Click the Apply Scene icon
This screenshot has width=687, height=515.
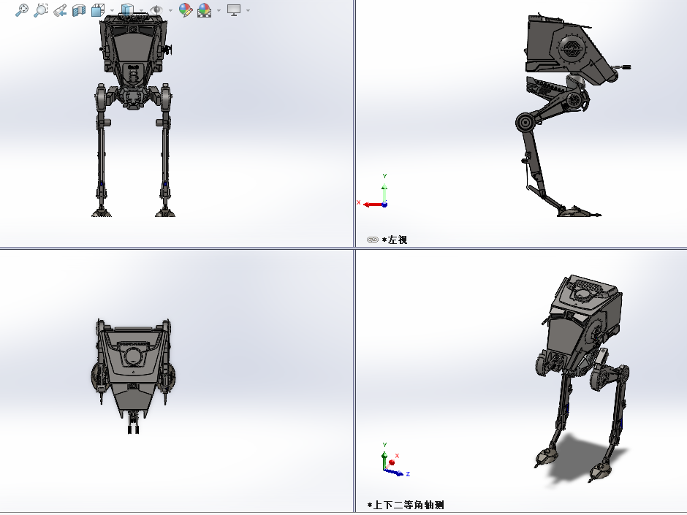[x=204, y=10]
